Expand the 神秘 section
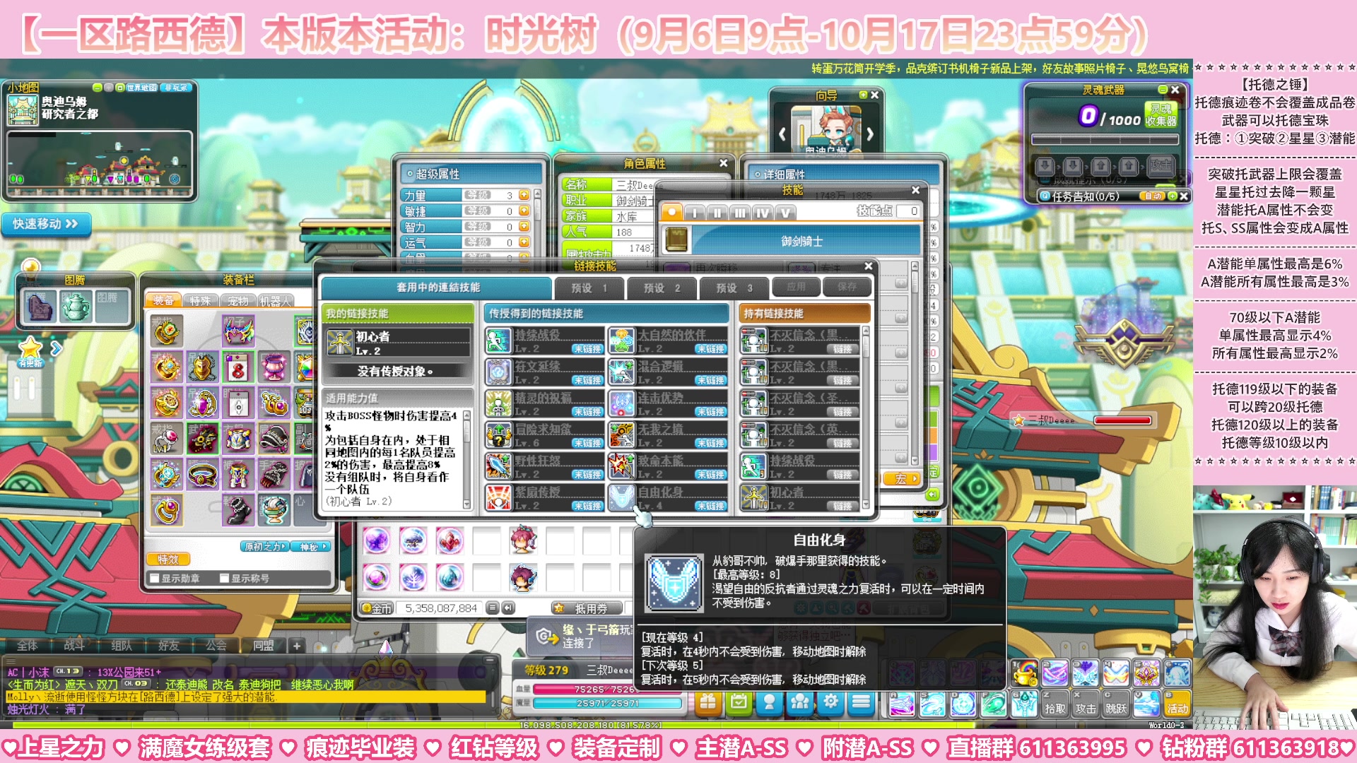This screenshot has height=763, width=1357. click(312, 547)
